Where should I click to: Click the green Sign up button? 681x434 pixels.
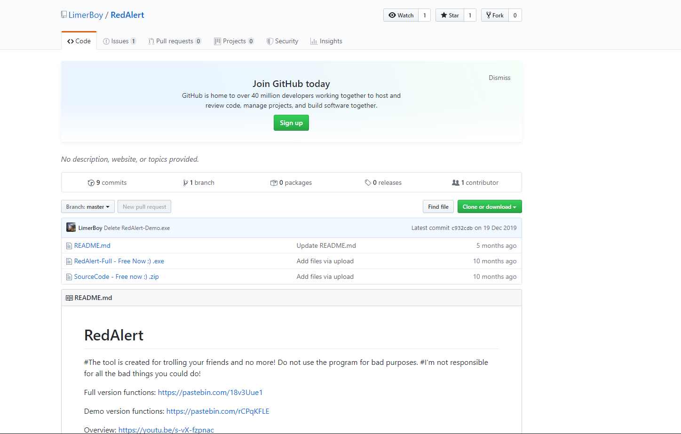pyautogui.click(x=291, y=123)
